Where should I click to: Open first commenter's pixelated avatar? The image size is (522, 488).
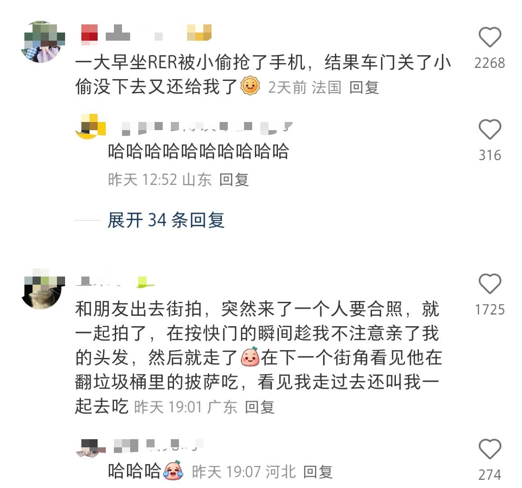(x=43, y=42)
